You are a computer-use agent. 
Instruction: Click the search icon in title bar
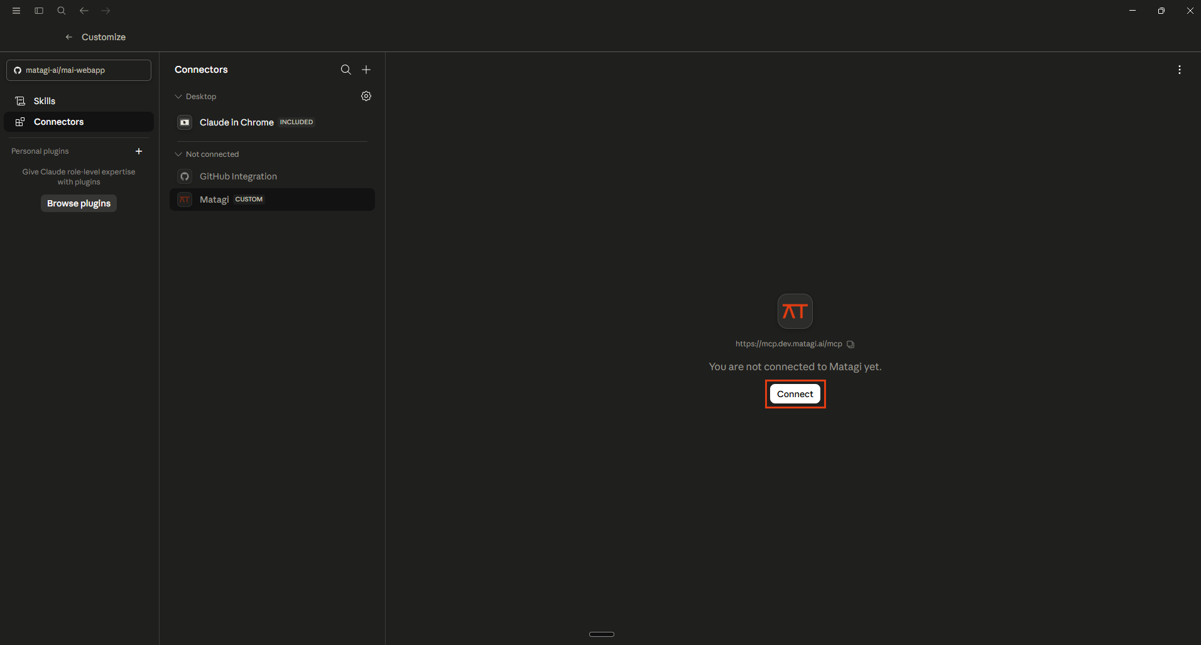pyautogui.click(x=62, y=11)
